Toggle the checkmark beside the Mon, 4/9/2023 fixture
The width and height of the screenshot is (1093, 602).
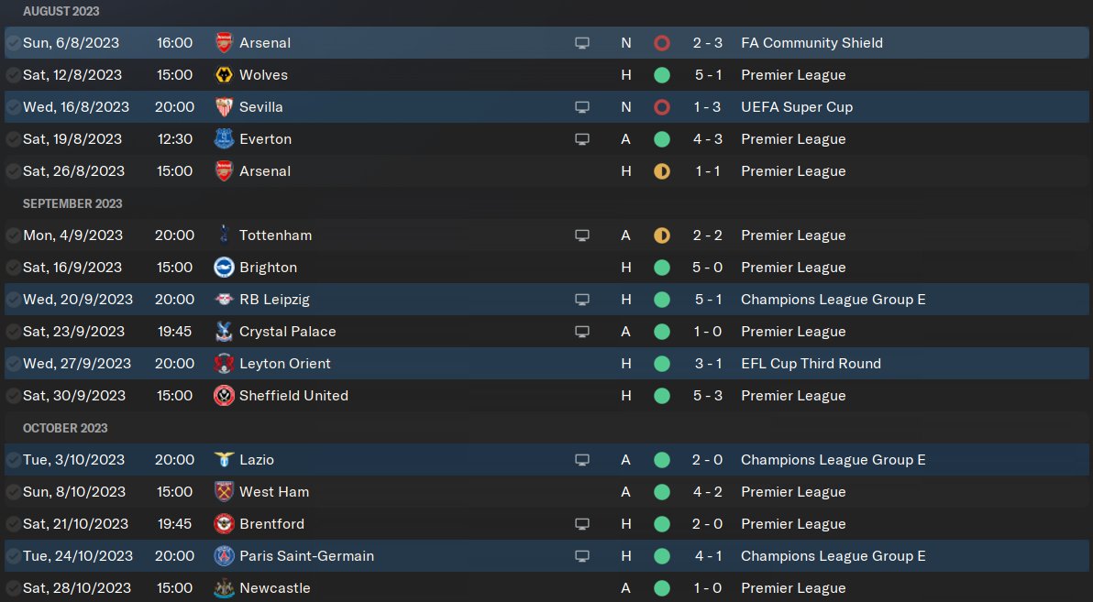tap(13, 235)
